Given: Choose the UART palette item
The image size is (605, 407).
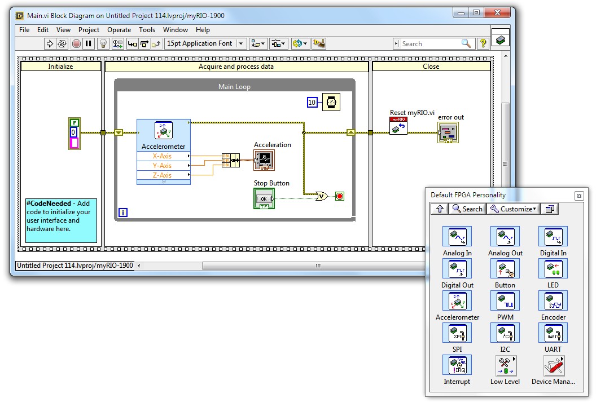Looking at the screenshot, I should coord(553,334).
